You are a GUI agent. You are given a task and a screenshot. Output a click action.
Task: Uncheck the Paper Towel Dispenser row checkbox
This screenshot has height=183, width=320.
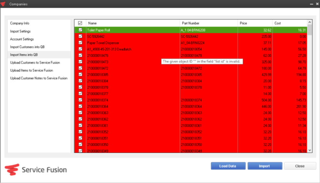(80, 42)
